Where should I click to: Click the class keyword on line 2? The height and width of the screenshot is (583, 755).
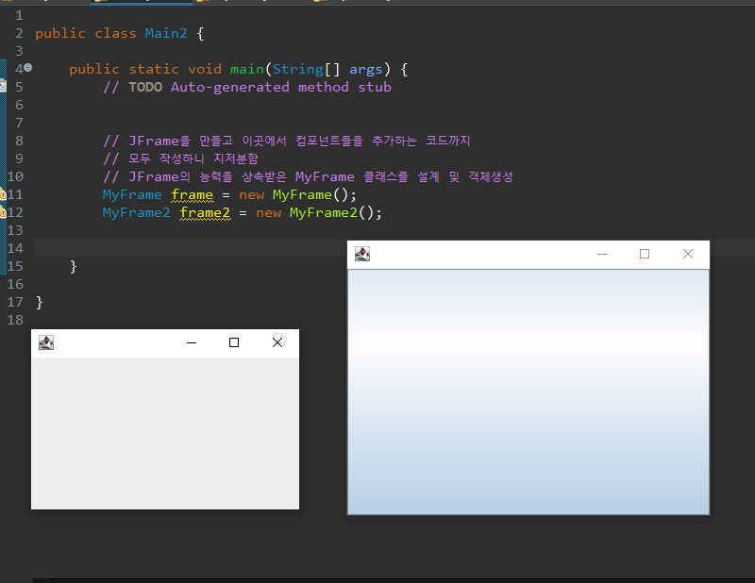click(x=115, y=33)
